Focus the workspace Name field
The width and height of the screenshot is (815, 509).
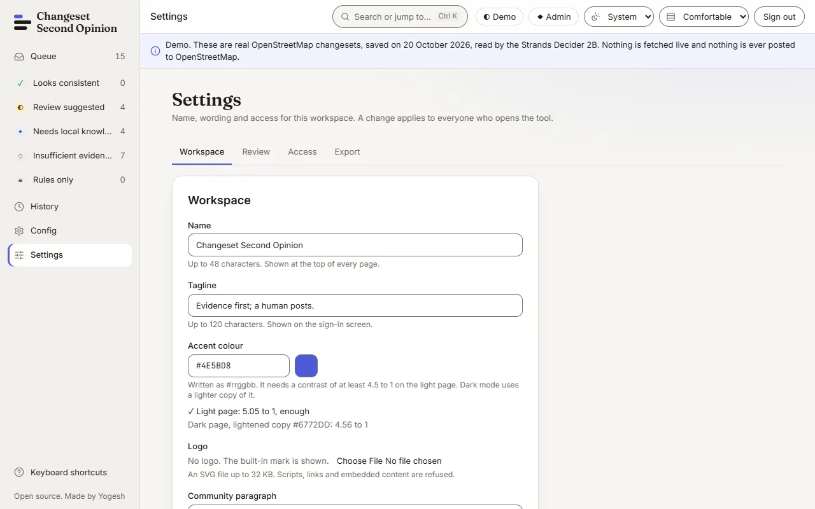click(x=355, y=245)
